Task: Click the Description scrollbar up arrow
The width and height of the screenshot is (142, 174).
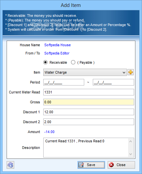Action: (x=131, y=141)
